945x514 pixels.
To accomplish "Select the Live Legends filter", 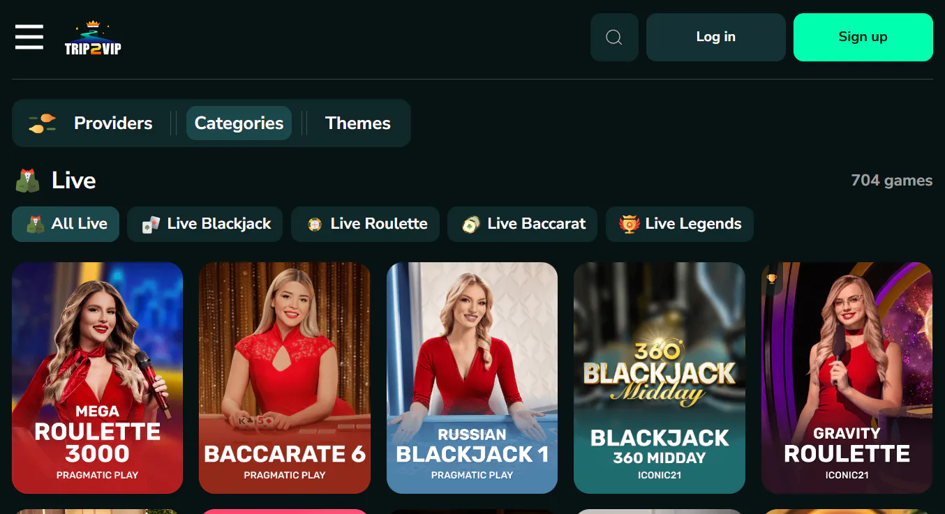I will point(680,224).
